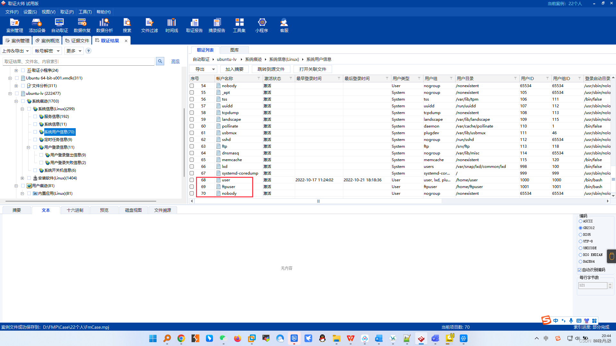Toggle the 自动识别编码 checkbox

click(580, 270)
